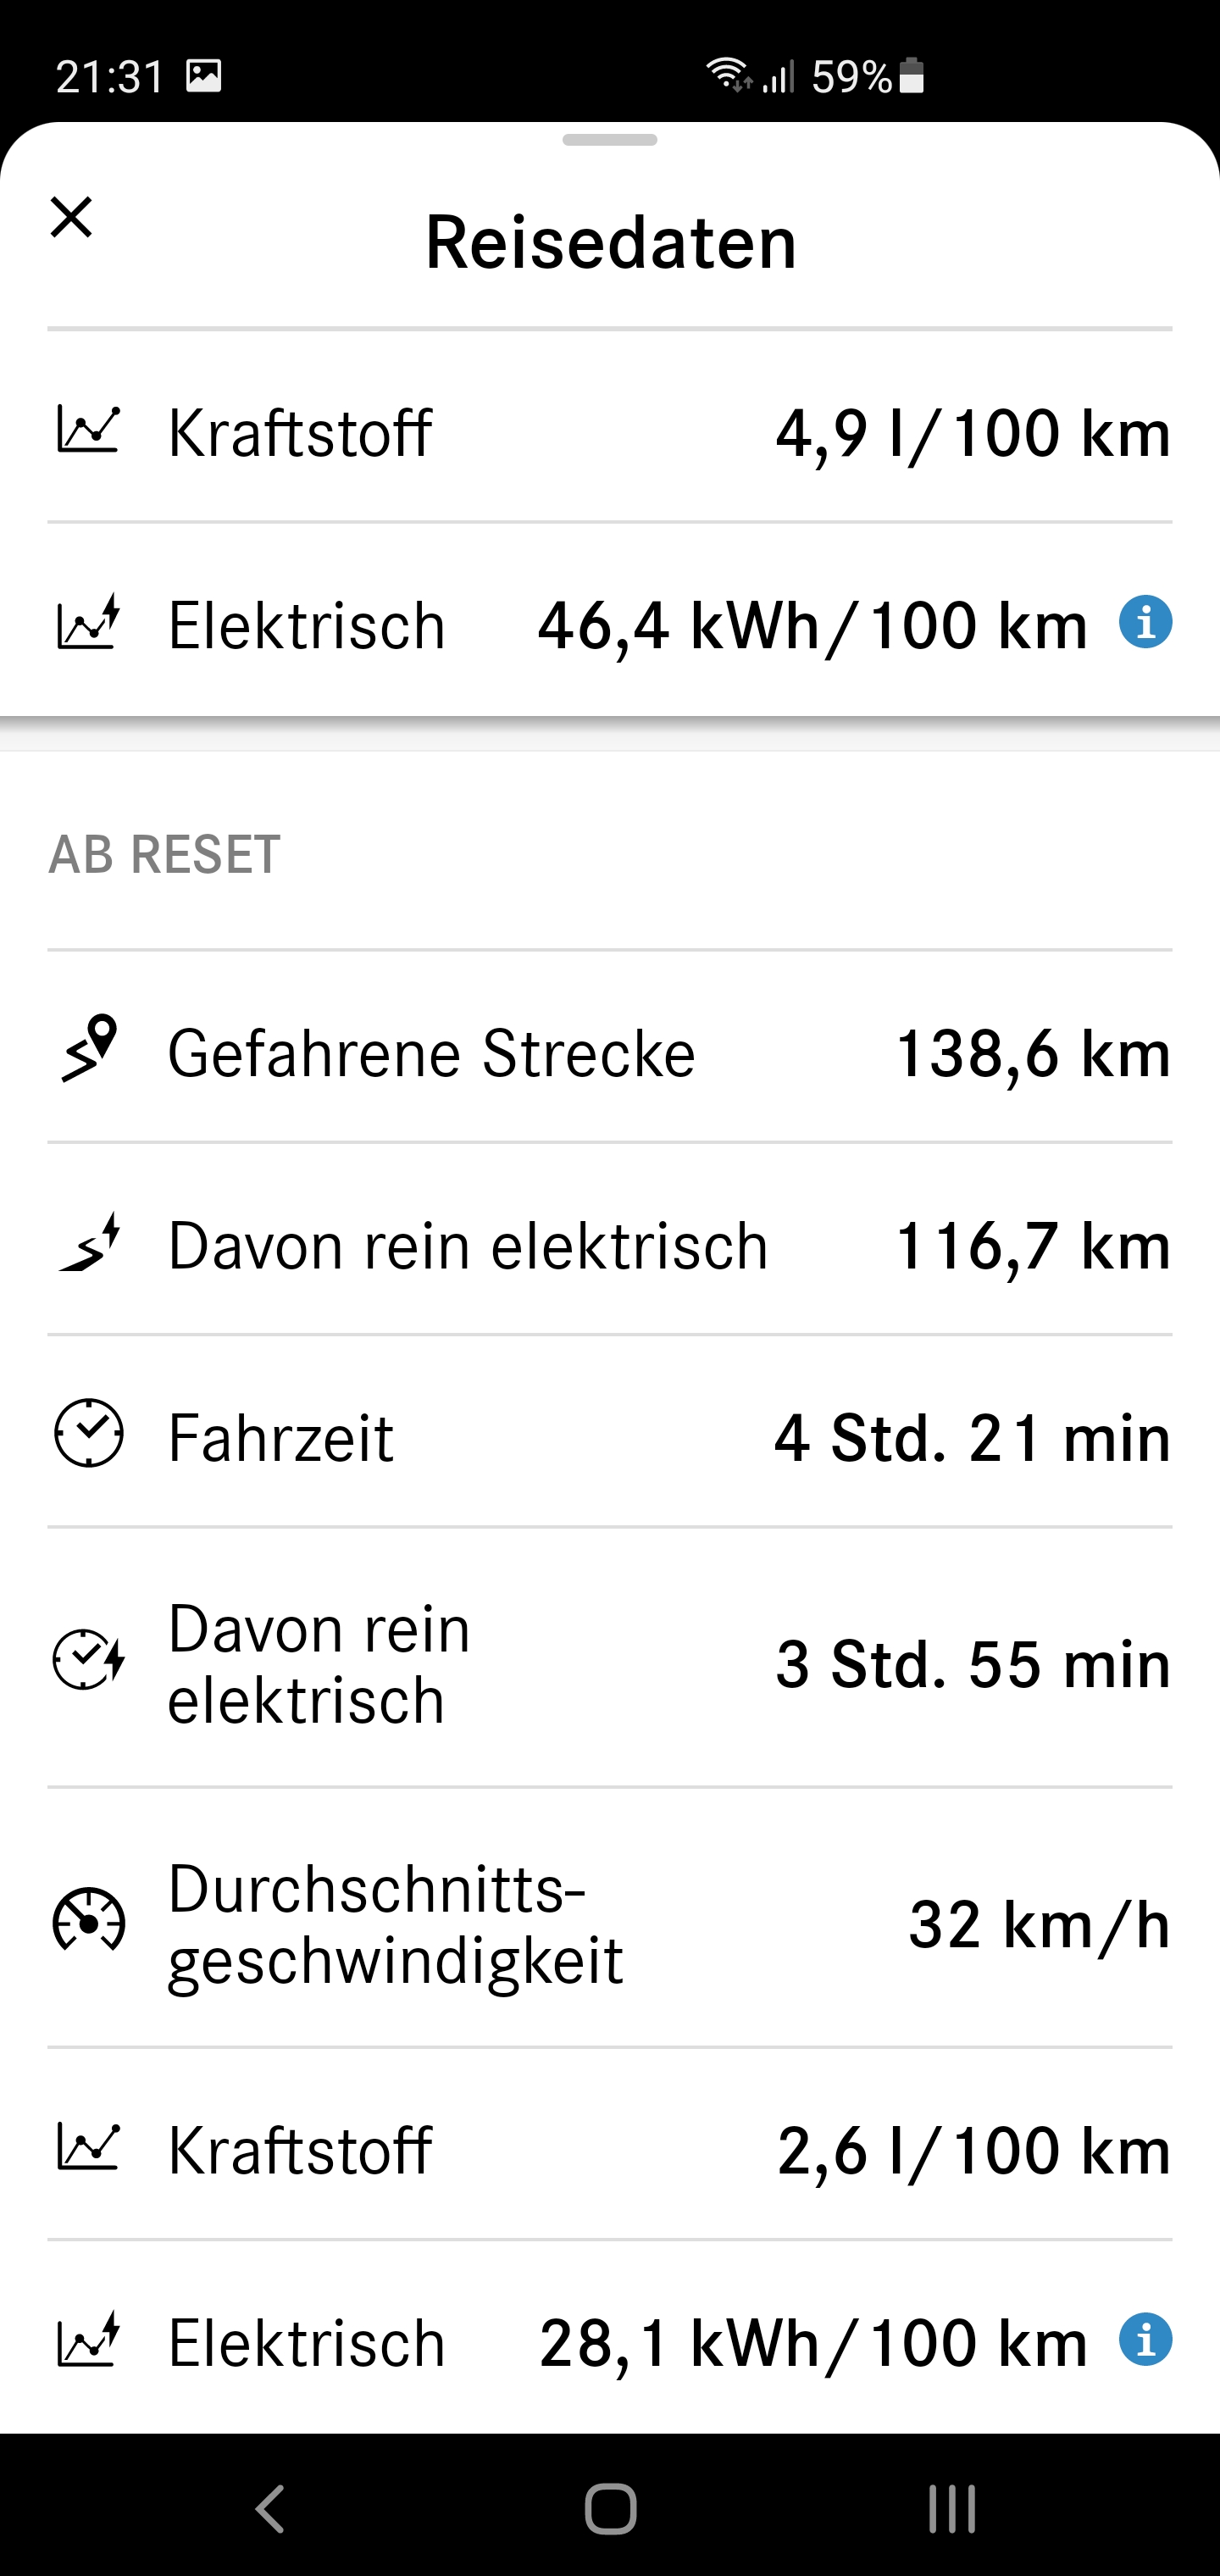Tap the lightning route icon for electric distance
Screen dimensions: 1220x2576
89,1243
